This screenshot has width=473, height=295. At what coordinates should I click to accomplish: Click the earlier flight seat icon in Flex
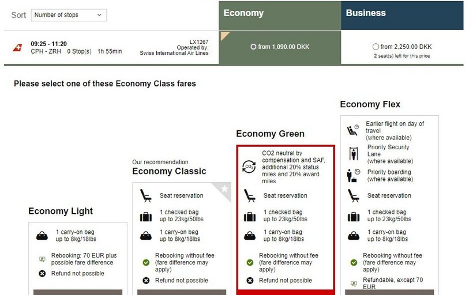click(x=353, y=130)
